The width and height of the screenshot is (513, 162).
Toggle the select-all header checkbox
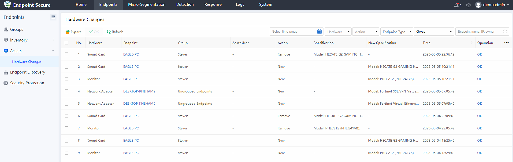click(67, 43)
